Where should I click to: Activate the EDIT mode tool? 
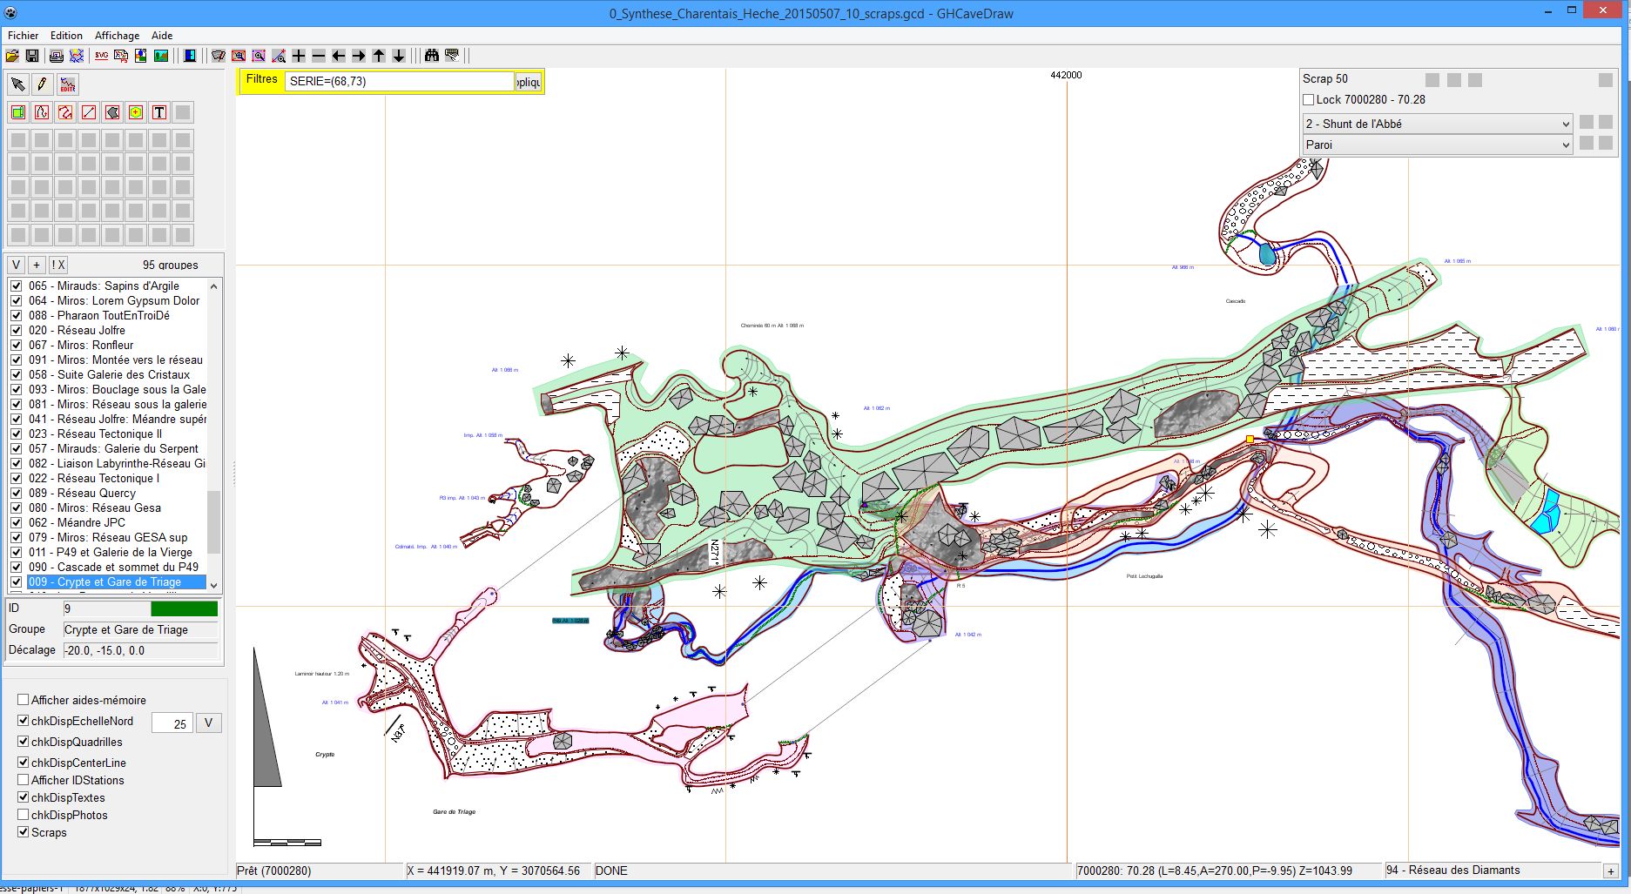tap(67, 84)
